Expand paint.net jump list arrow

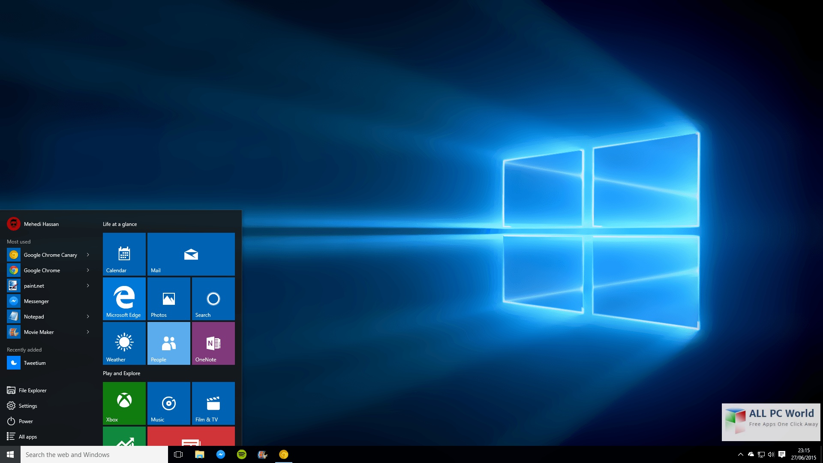[88, 286]
